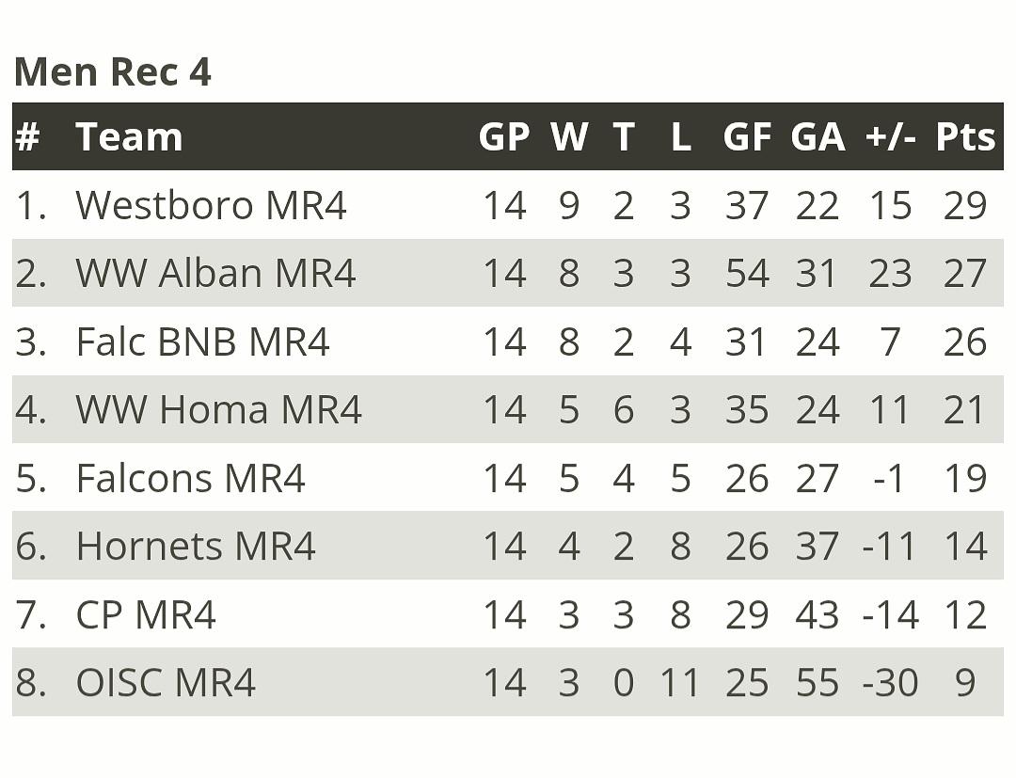
Task: Click WW Homa MR4 in standings
Action: 218,409
